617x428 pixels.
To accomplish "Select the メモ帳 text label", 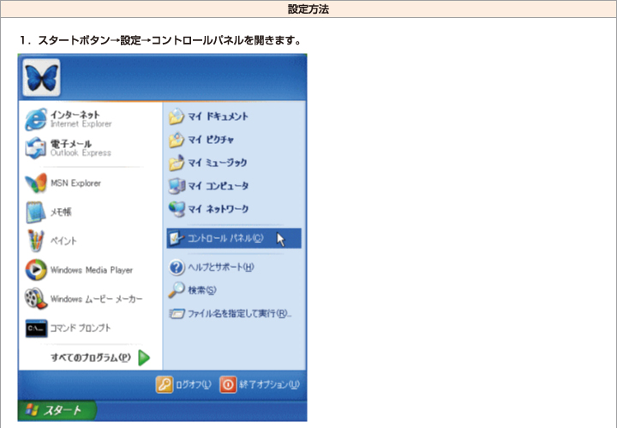I will (x=61, y=212).
